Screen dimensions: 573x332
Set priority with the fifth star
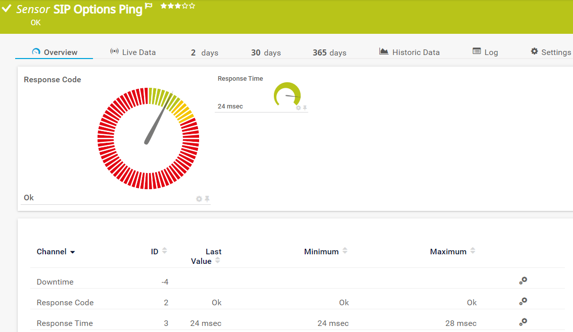coord(192,6)
